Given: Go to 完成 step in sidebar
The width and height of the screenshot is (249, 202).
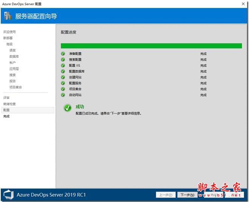Looking at the screenshot, I should [6, 116].
